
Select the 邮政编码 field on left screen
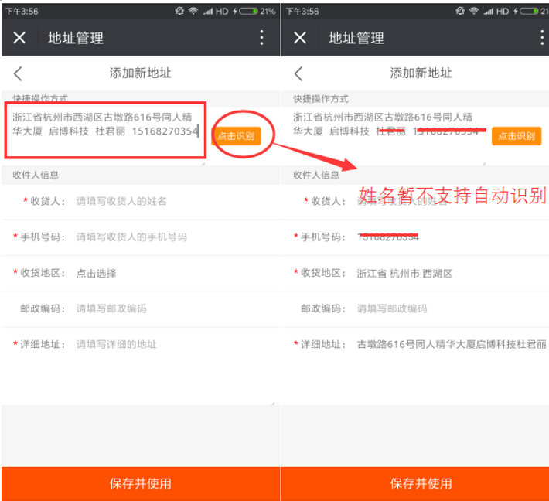(155, 308)
